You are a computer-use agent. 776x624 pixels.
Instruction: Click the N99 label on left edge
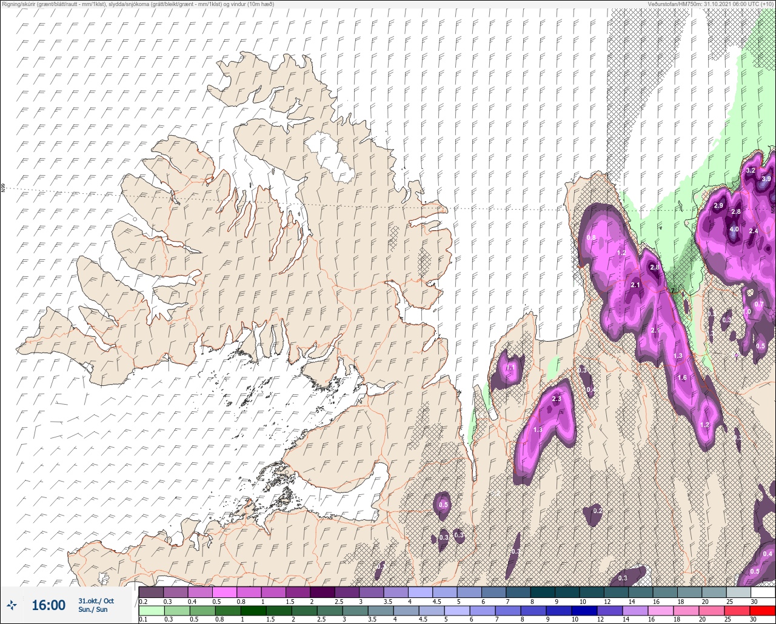click(x=3, y=188)
